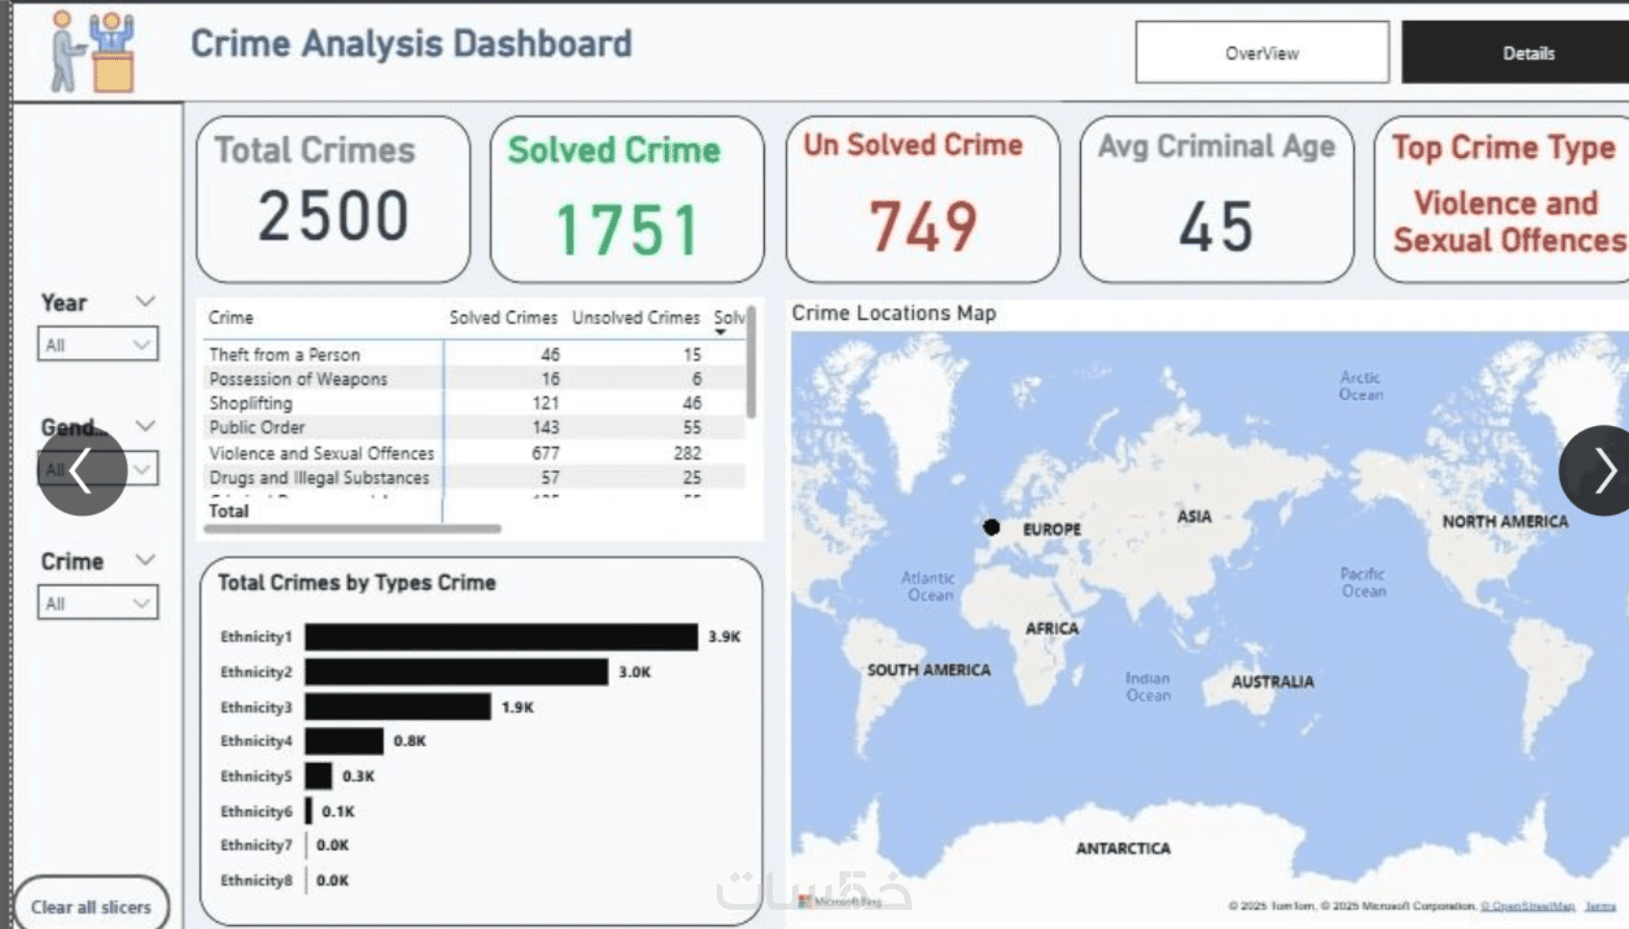Go to previous slide arrow
The height and width of the screenshot is (929, 1629).
point(81,470)
